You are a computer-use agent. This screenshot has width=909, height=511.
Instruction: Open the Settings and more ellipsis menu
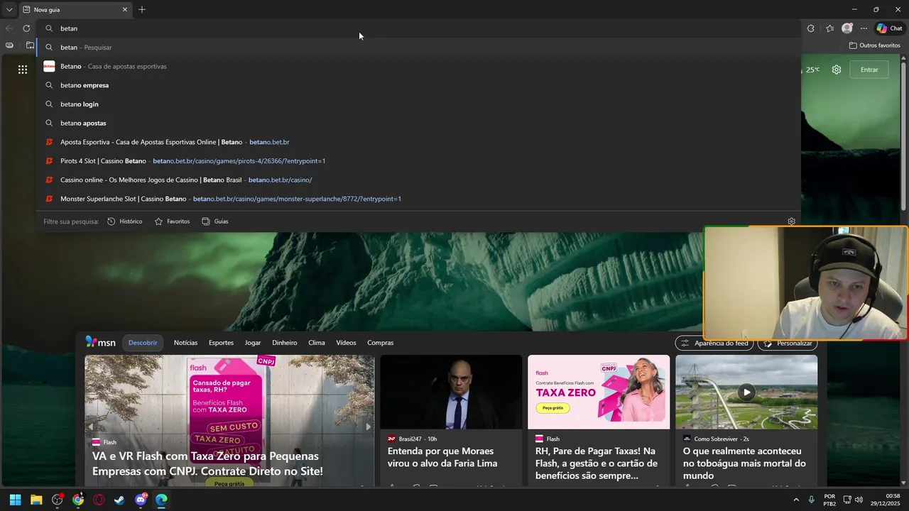[864, 28]
